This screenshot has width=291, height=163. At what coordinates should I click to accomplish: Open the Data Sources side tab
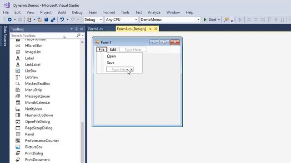(x=5, y=36)
